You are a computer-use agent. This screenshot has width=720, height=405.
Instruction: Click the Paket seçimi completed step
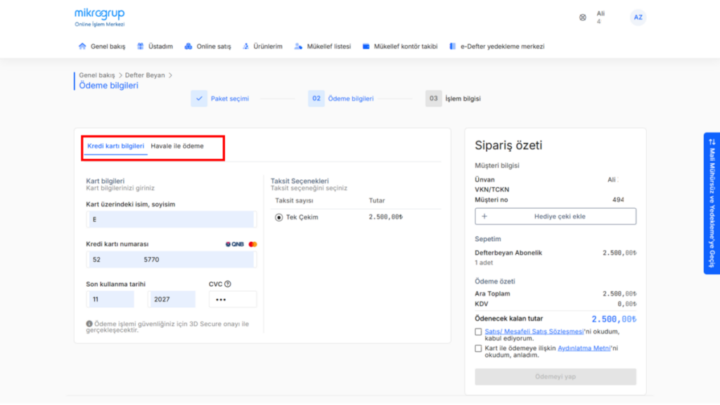point(220,98)
